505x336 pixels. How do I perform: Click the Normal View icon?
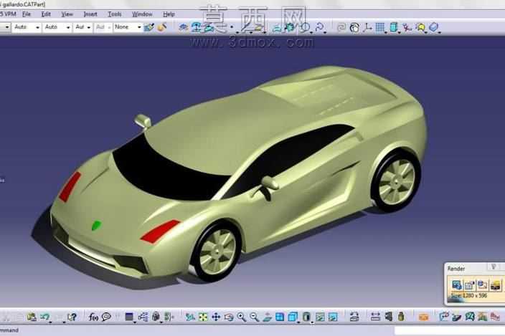[x=267, y=317]
